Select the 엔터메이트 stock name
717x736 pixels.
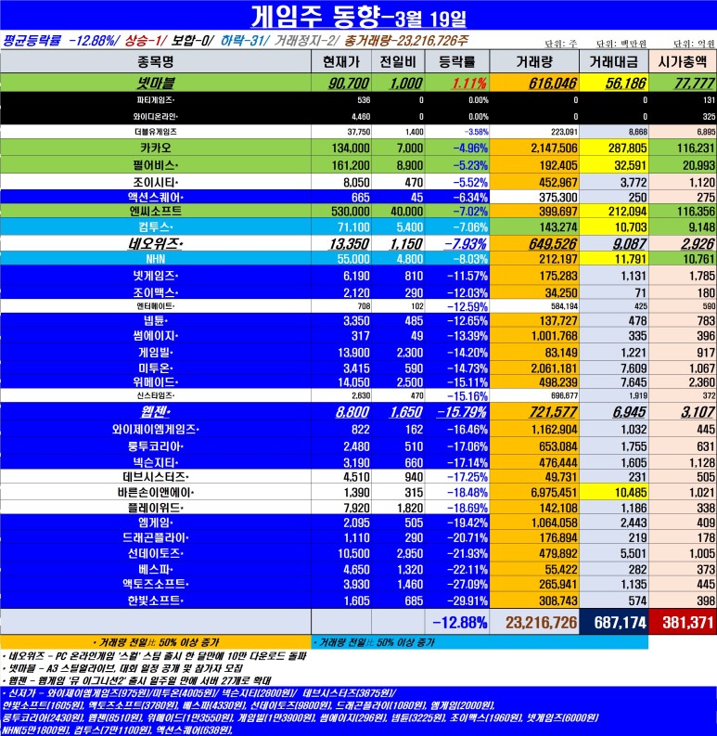point(155,306)
